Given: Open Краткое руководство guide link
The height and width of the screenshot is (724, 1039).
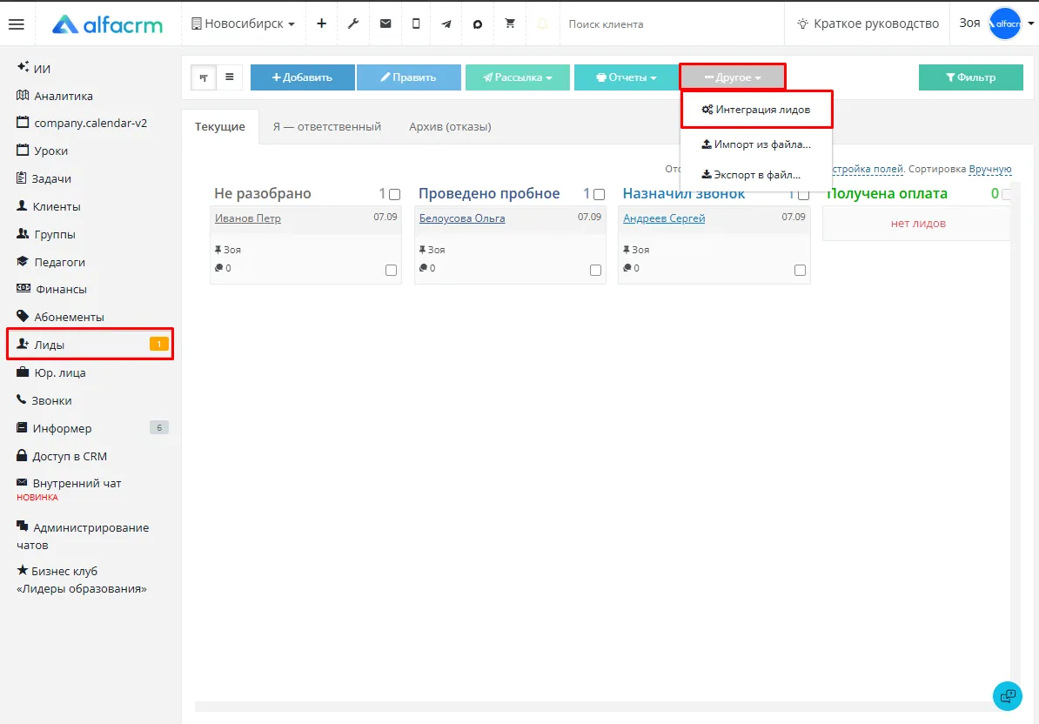Looking at the screenshot, I should click(868, 23).
